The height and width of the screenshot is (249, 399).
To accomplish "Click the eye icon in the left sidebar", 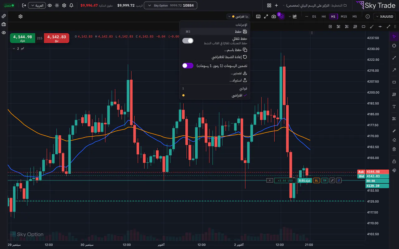I will coord(4,33).
